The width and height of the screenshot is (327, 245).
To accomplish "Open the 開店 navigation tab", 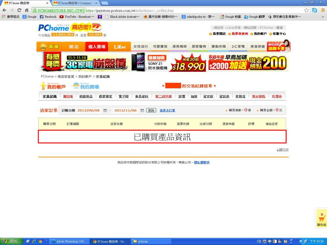I will [x=74, y=47].
